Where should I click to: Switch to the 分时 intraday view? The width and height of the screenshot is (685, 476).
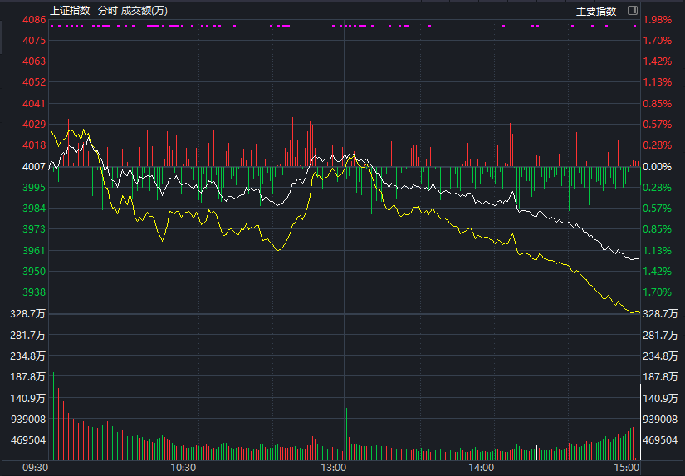click(107, 11)
